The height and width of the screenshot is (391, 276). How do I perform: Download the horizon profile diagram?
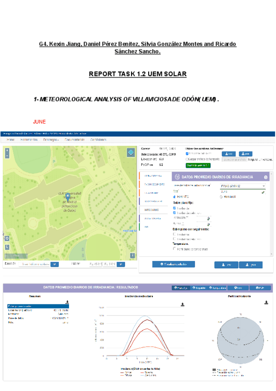coord(266,302)
